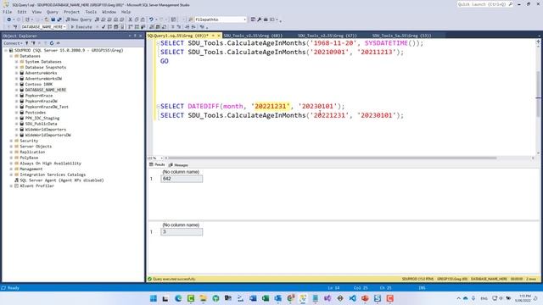The width and height of the screenshot is (543, 305).
Task: Switch output to Results to Text
Action: (x=152, y=26)
